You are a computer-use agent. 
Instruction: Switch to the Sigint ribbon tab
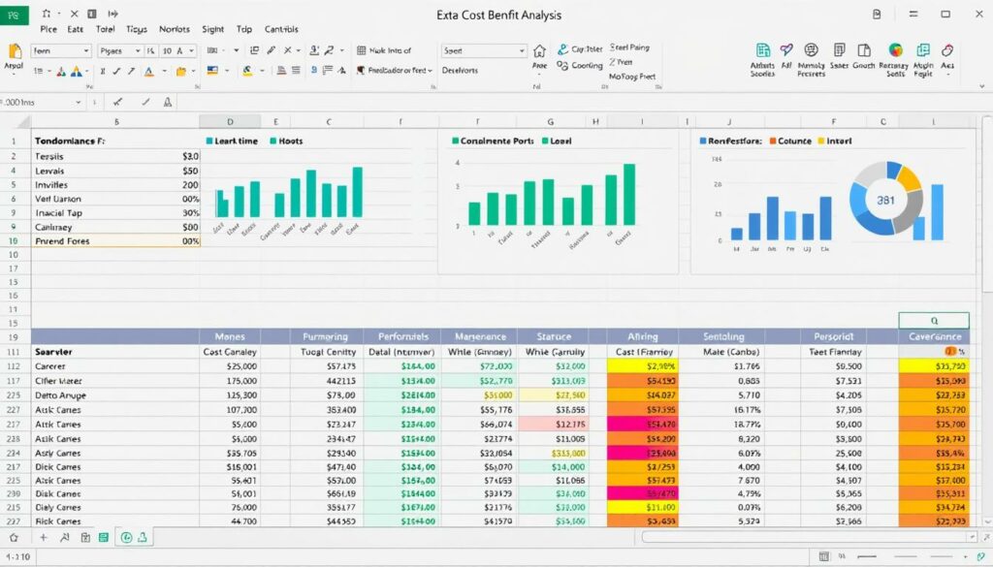coord(212,29)
